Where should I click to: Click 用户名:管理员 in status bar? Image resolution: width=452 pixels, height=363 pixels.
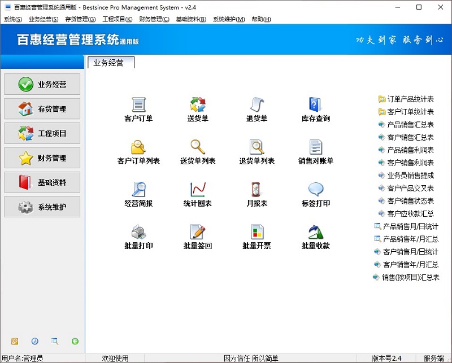pyautogui.click(x=22, y=358)
